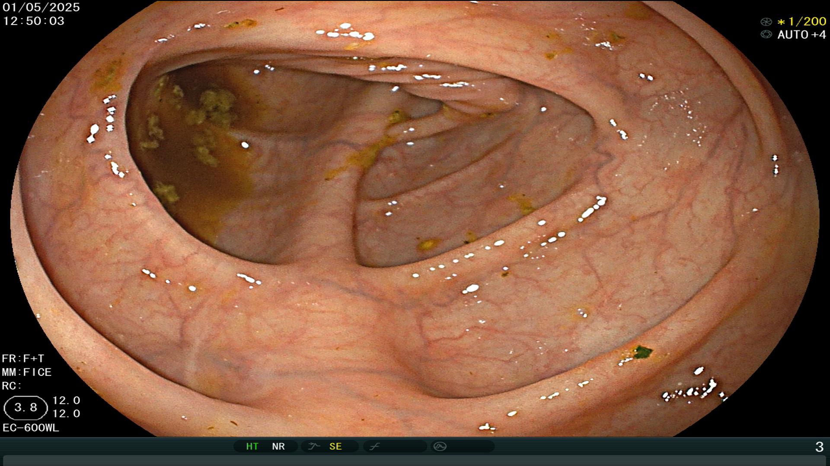Click the MM:FICE mode label
This screenshot has width=830, height=466.
click(x=27, y=372)
